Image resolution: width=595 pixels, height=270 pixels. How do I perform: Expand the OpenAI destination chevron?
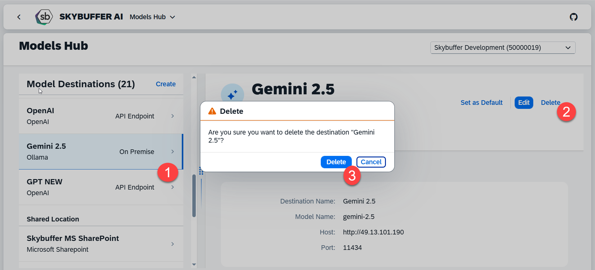172,116
